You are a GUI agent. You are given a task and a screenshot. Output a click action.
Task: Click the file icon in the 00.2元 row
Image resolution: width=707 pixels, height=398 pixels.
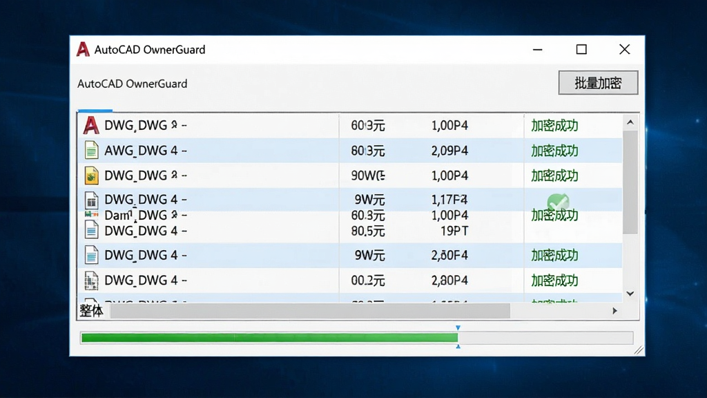point(92,281)
